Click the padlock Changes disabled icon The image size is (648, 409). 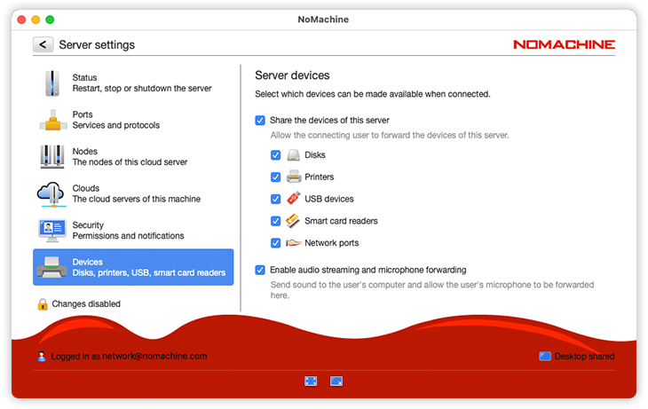click(42, 304)
